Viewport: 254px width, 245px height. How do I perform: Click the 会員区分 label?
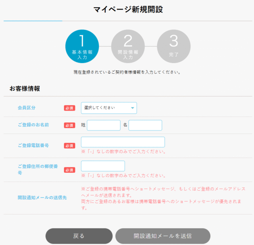click(27, 108)
